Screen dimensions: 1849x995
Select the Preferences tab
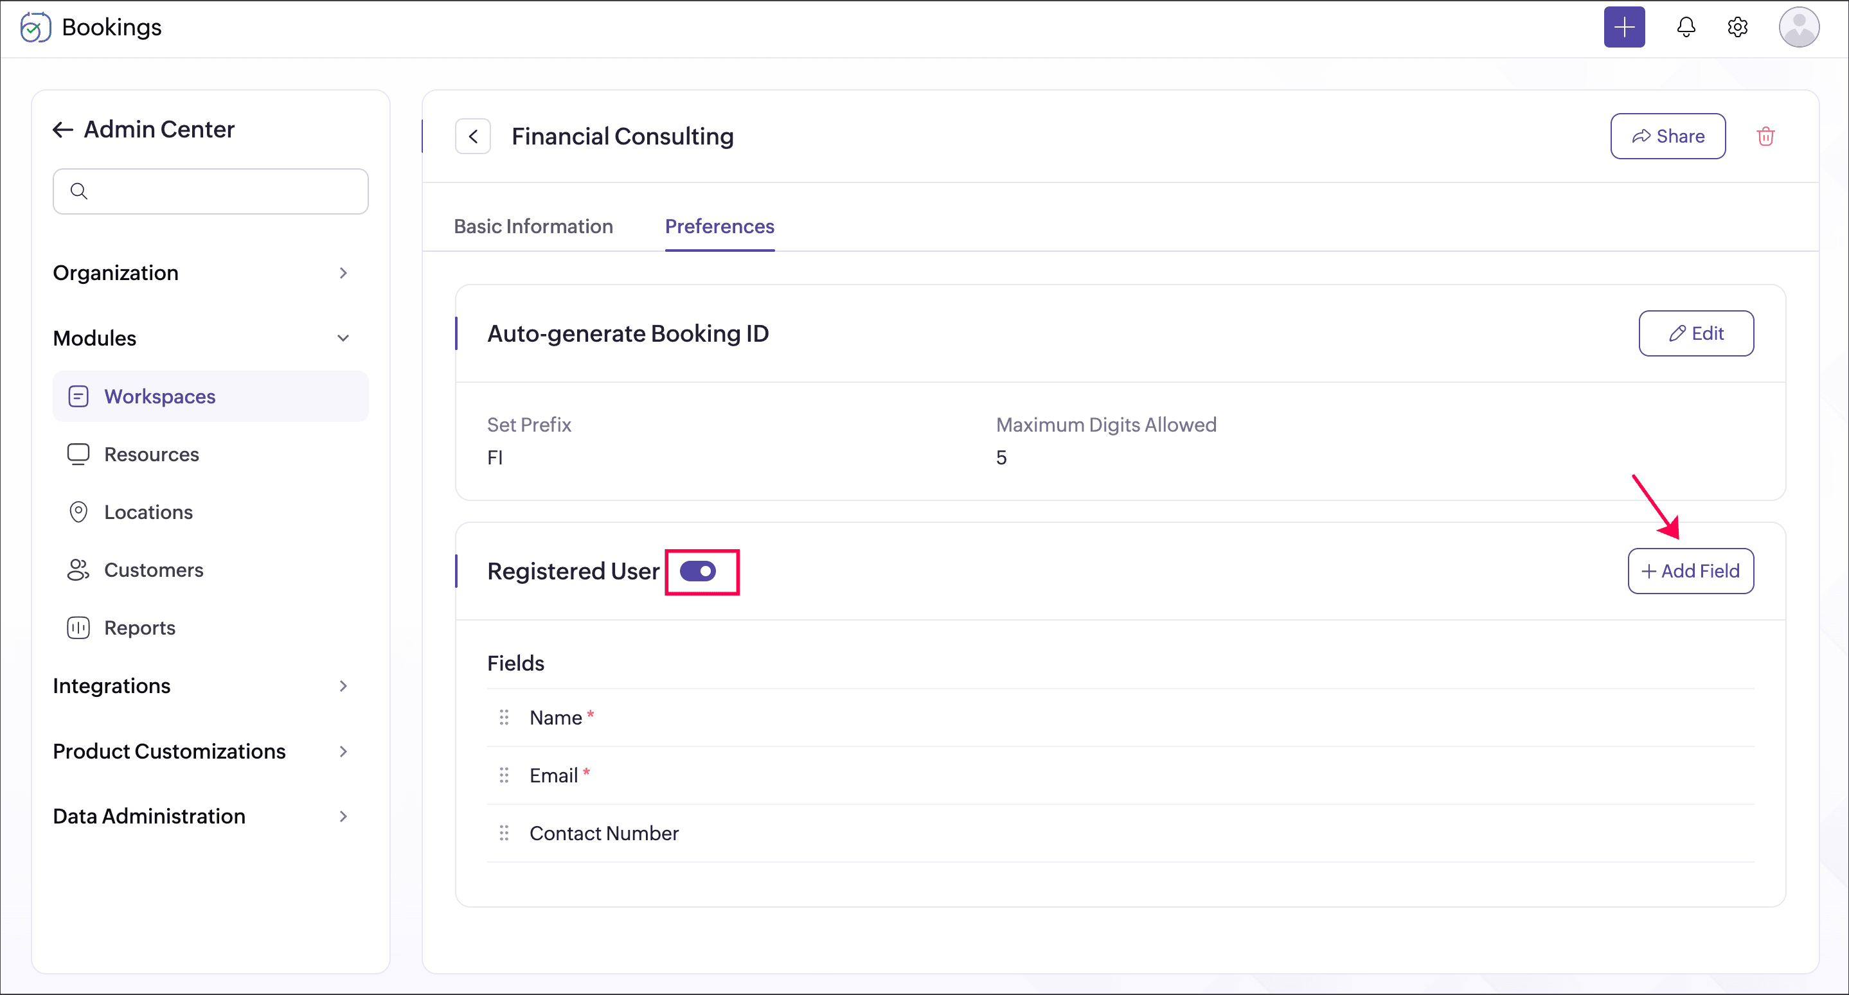(719, 227)
